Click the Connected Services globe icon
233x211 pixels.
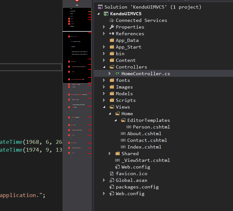(111, 20)
